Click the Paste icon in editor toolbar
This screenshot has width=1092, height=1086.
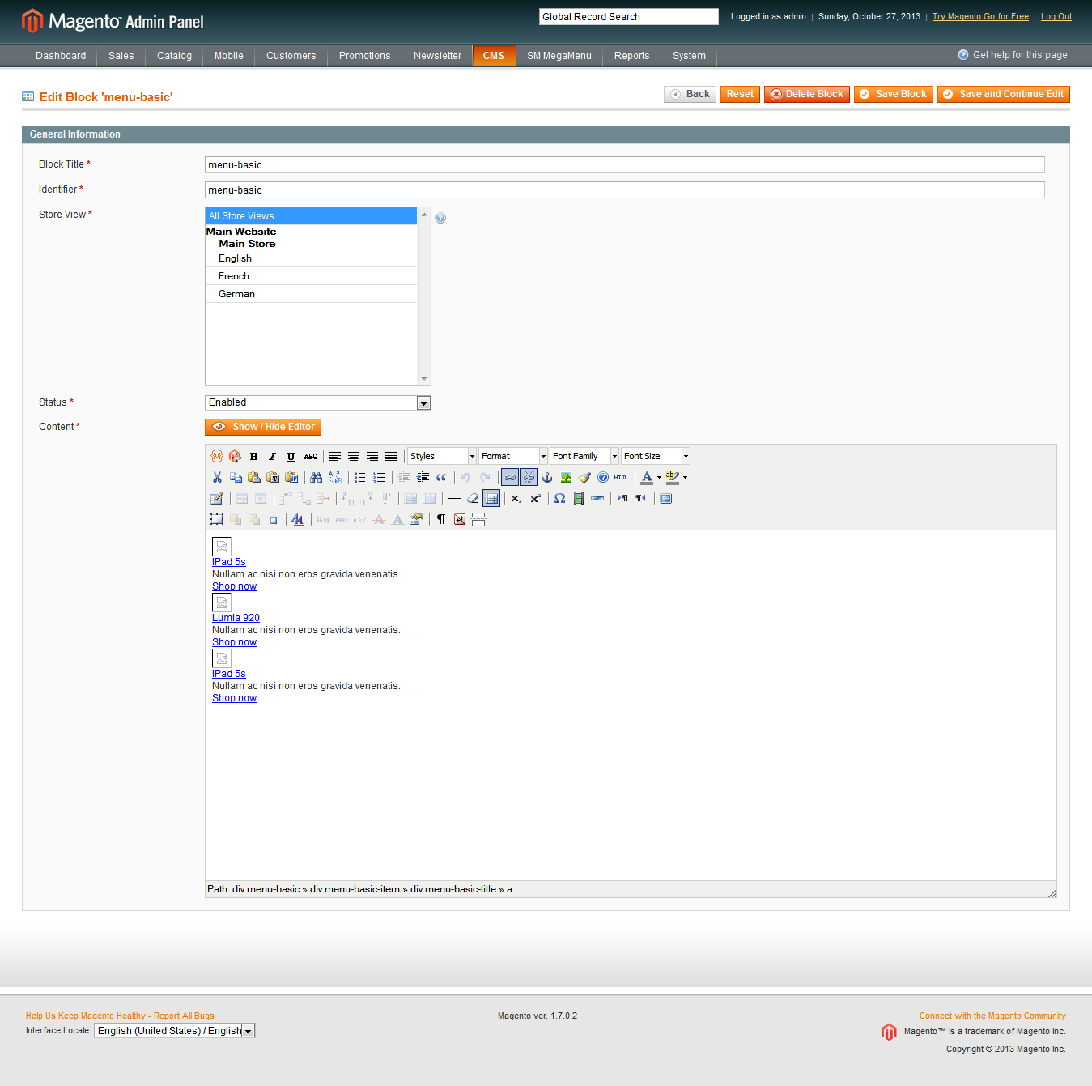pos(254,478)
